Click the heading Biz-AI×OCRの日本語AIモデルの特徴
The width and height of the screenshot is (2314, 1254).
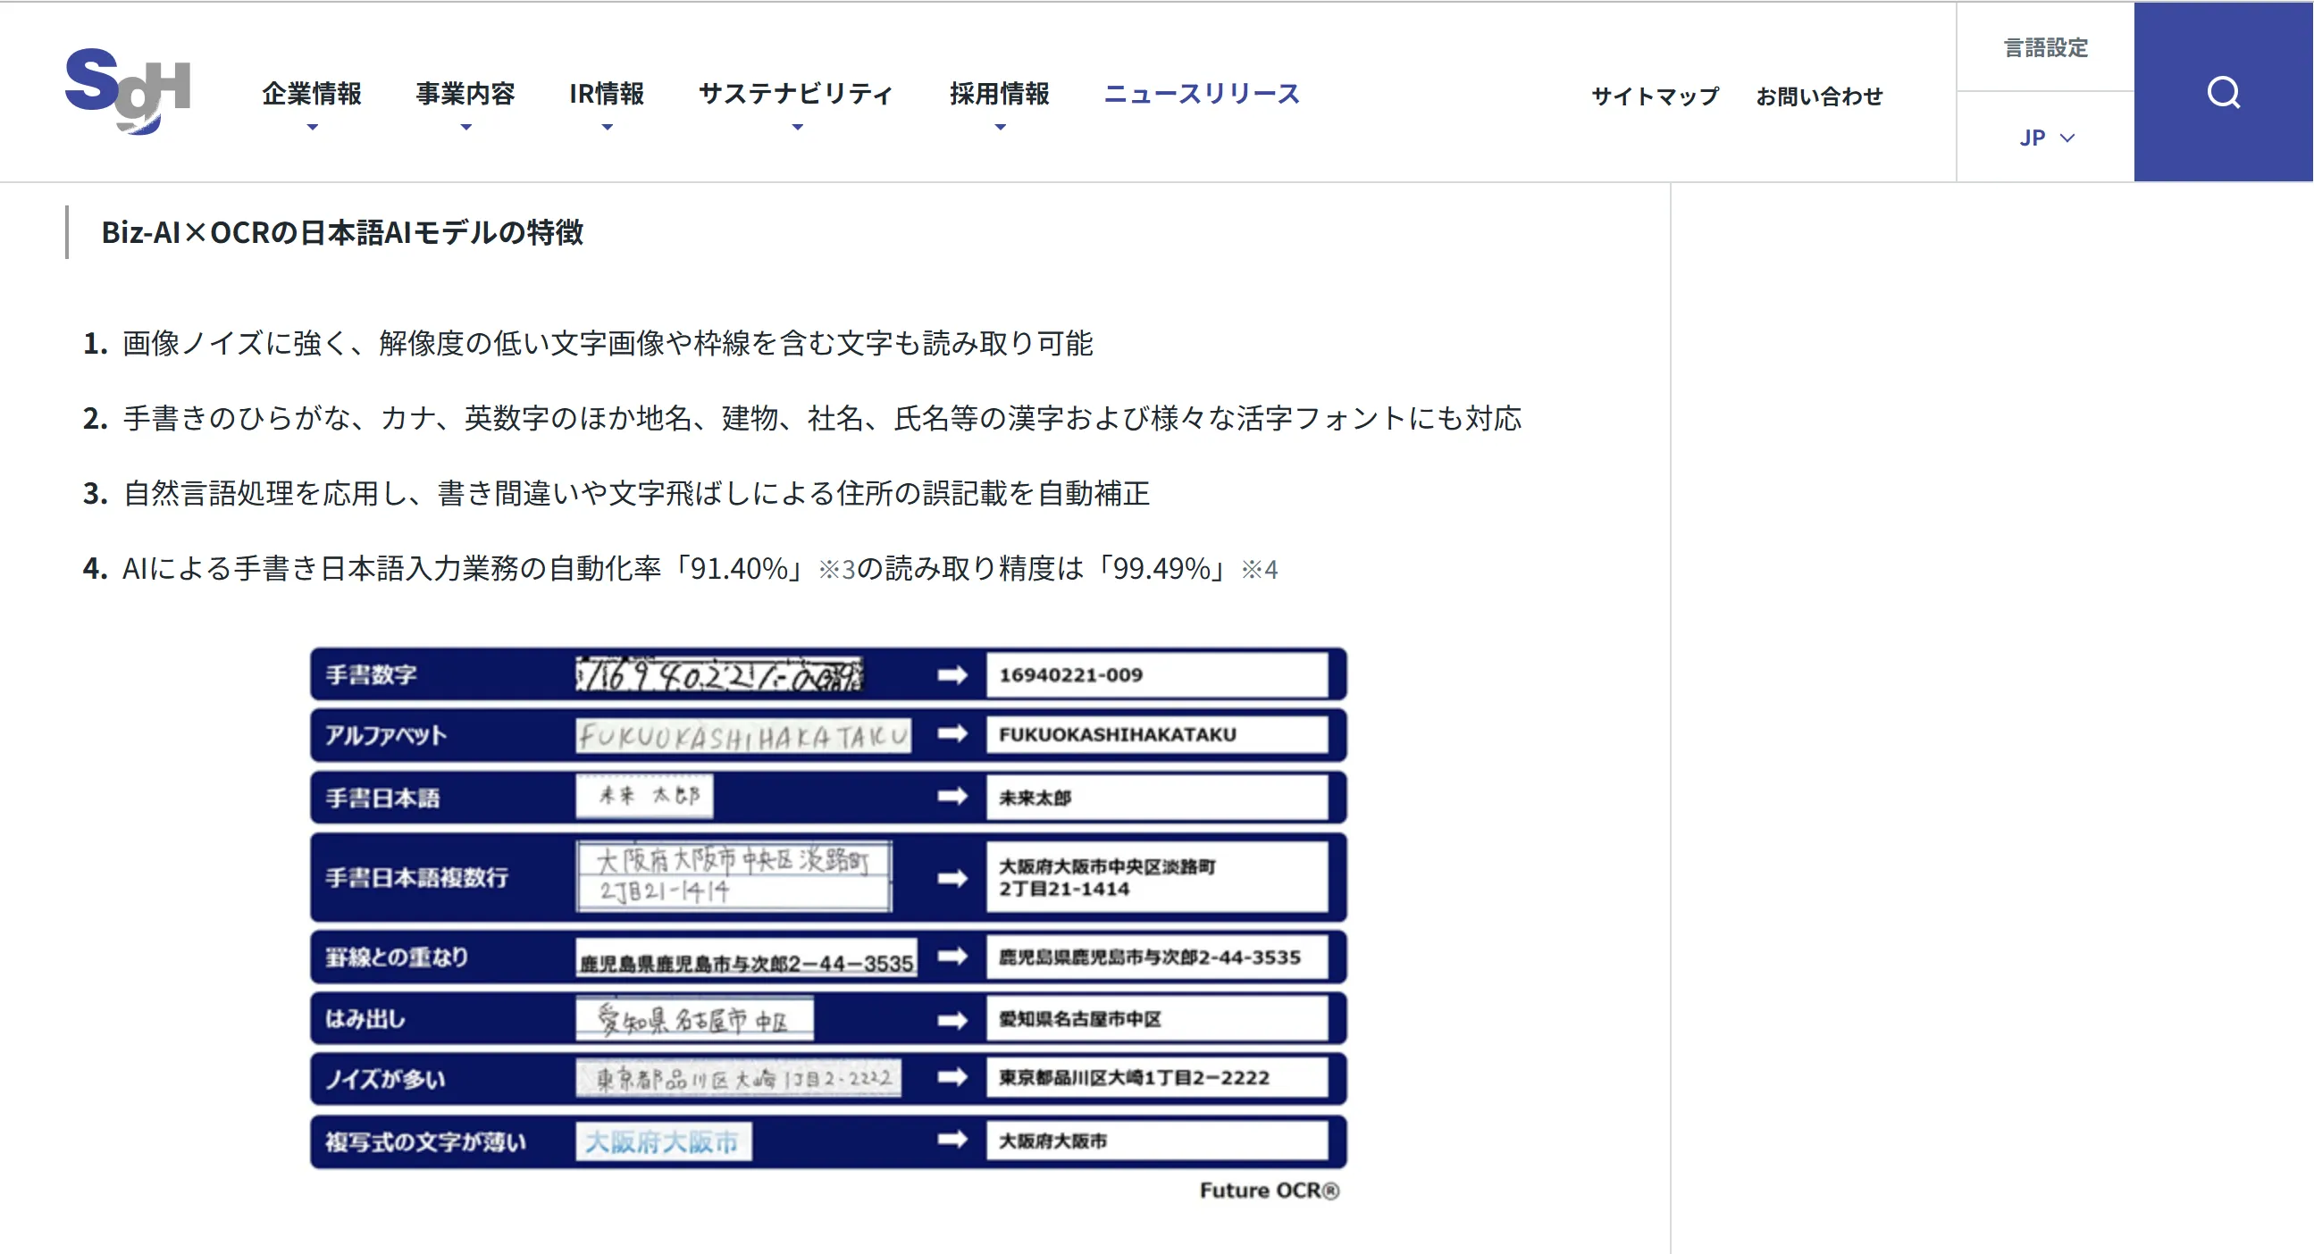(342, 232)
